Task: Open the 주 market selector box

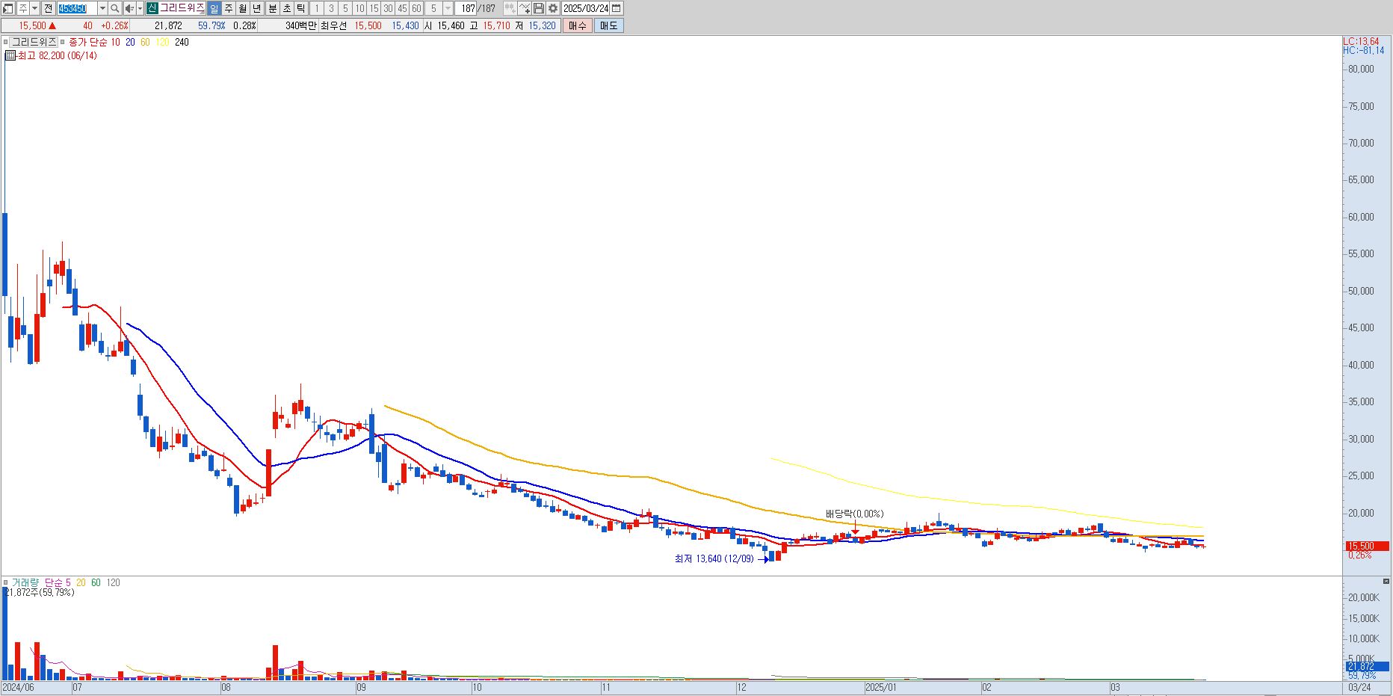Action: tap(22, 8)
